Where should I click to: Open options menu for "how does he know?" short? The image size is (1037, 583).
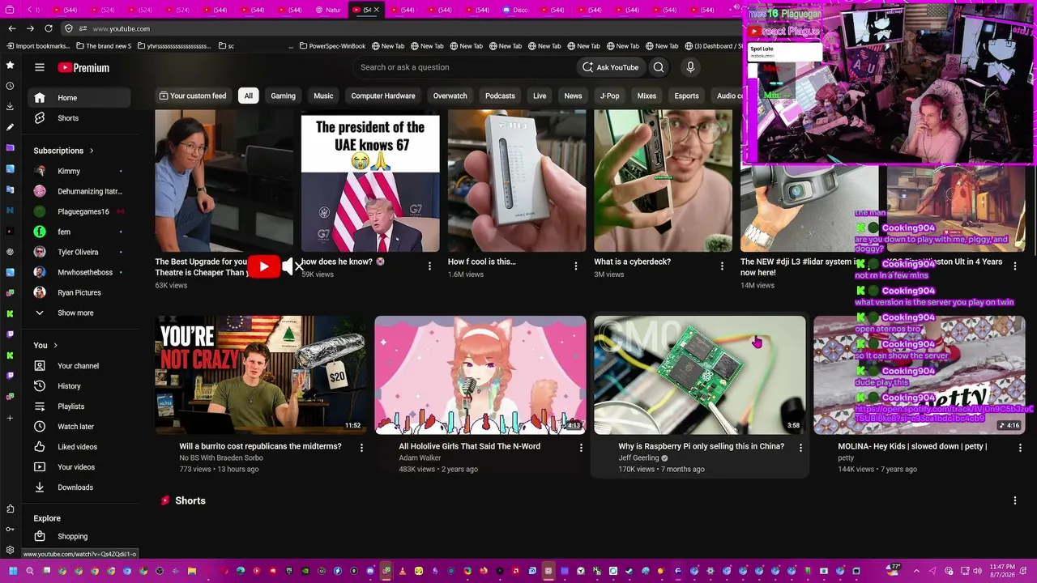pos(429,266)
